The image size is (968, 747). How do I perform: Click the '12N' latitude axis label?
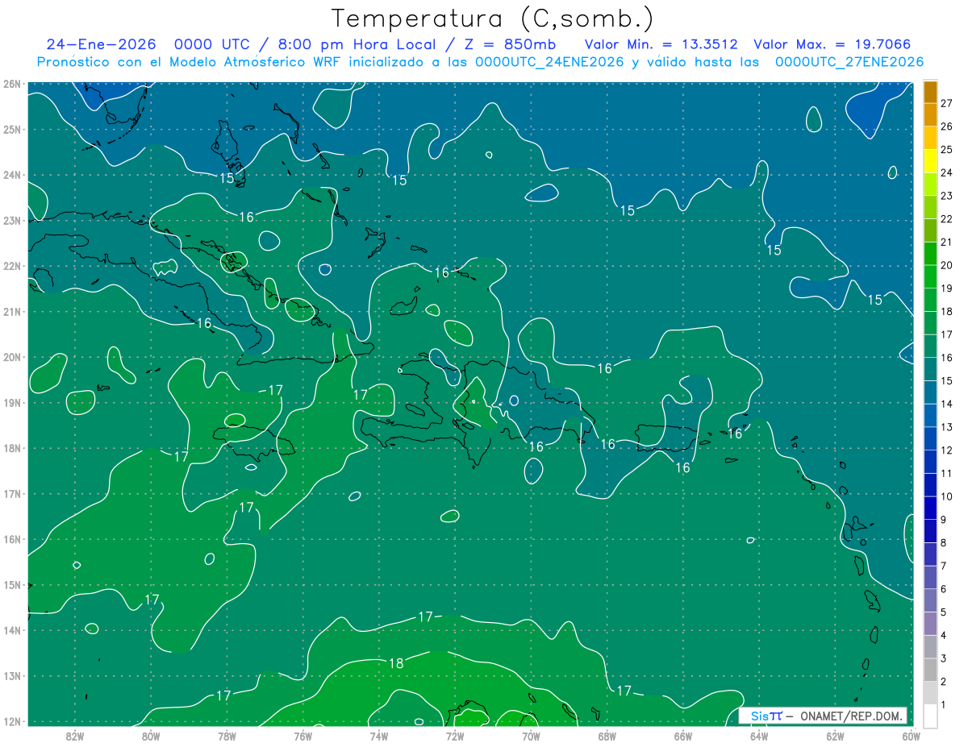[11, 721]
